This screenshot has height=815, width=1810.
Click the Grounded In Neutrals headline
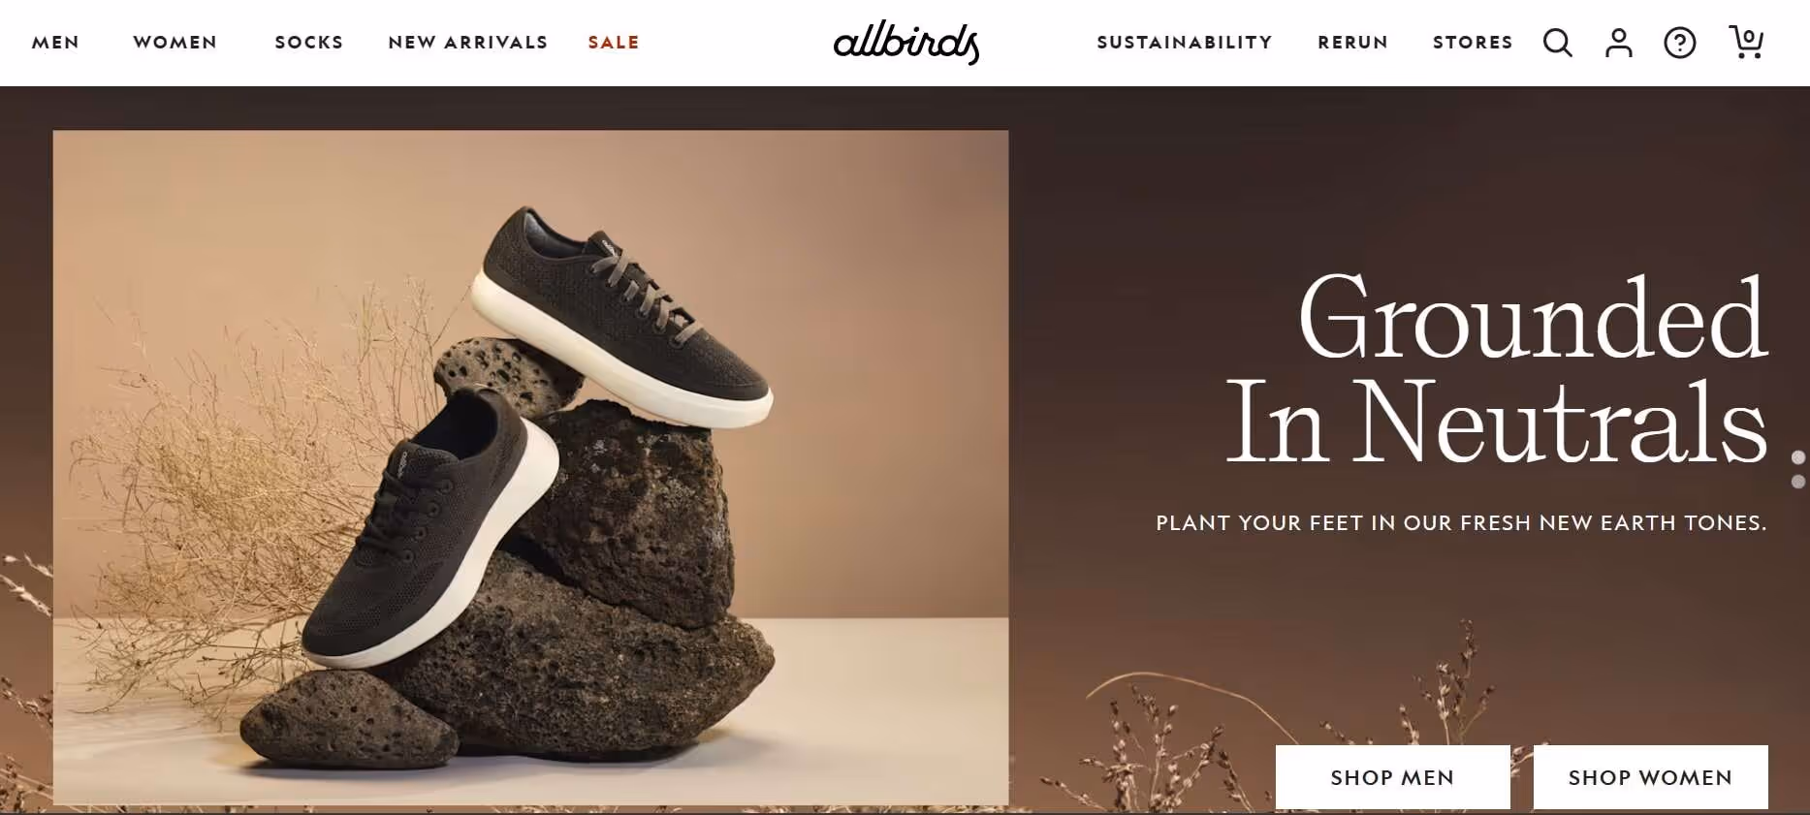pyautogui.click(x=1498, y=368)
